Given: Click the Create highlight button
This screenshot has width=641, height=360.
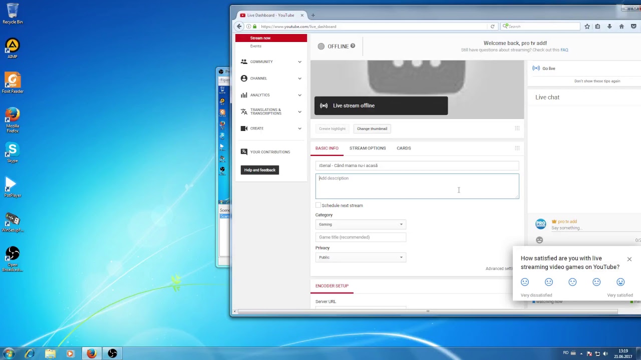Looking at the screenshot, I should (333, 128).
